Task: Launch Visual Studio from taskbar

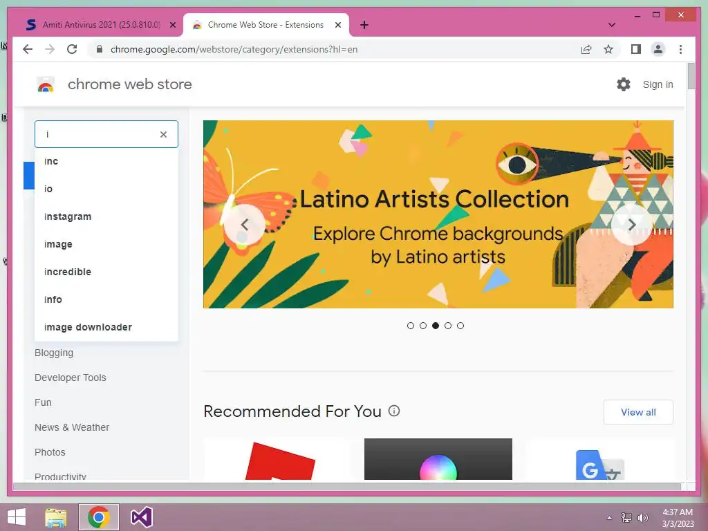Action: click(x=141, y=517)
